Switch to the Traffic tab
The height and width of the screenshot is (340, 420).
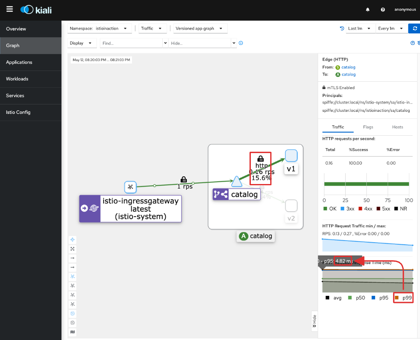tap(338, 127)
